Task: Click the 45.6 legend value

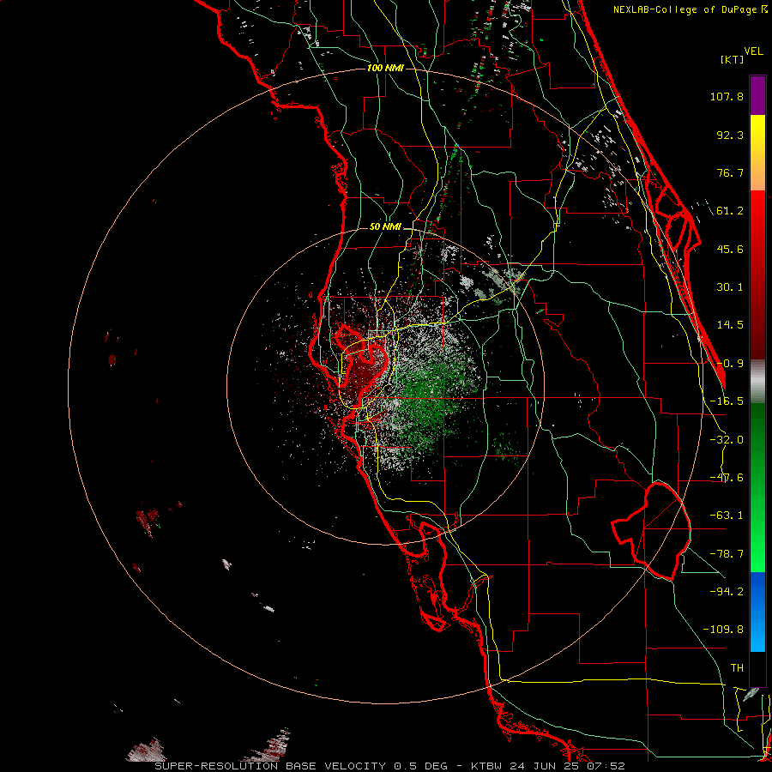Action: coord(730,249)
